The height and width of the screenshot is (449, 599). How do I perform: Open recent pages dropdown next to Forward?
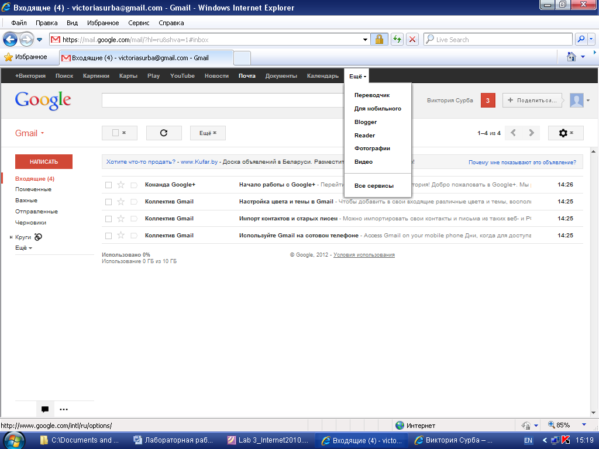click(39, 39)
